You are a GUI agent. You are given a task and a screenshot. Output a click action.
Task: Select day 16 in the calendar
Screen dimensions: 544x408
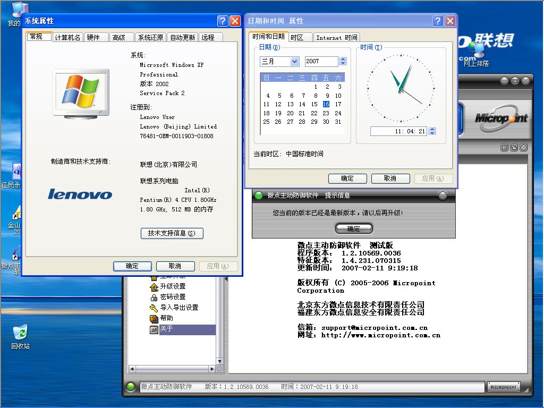[x=326, y=104]
